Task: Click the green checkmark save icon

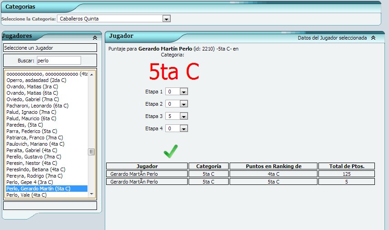Action: tap(170, 151)
